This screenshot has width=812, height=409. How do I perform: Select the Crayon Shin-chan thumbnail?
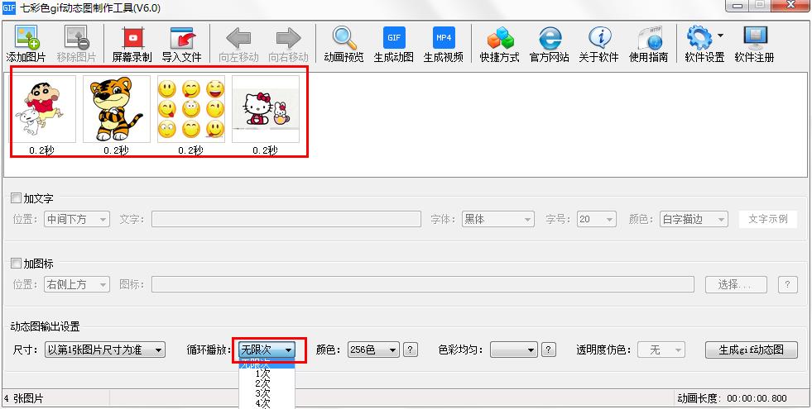point(42,109)
